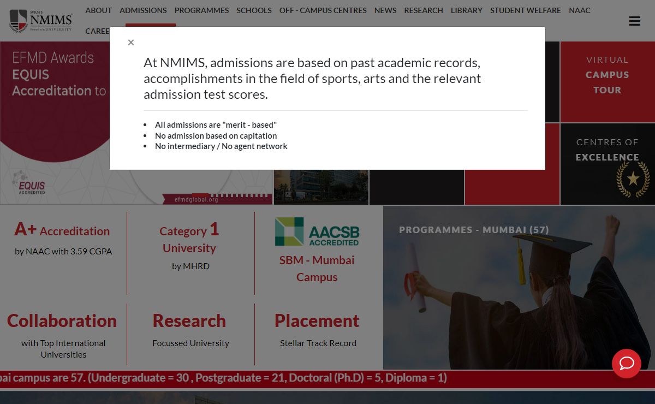Open the STUDENT WELFARE menu
Screen dimensions: 655x404
[526, 10]
